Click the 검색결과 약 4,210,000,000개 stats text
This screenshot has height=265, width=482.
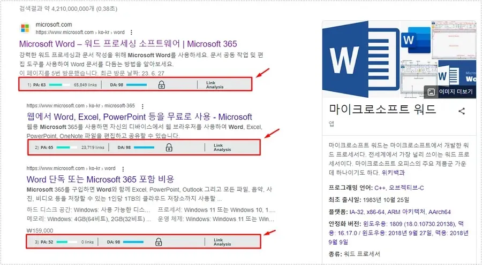(68, 9)
